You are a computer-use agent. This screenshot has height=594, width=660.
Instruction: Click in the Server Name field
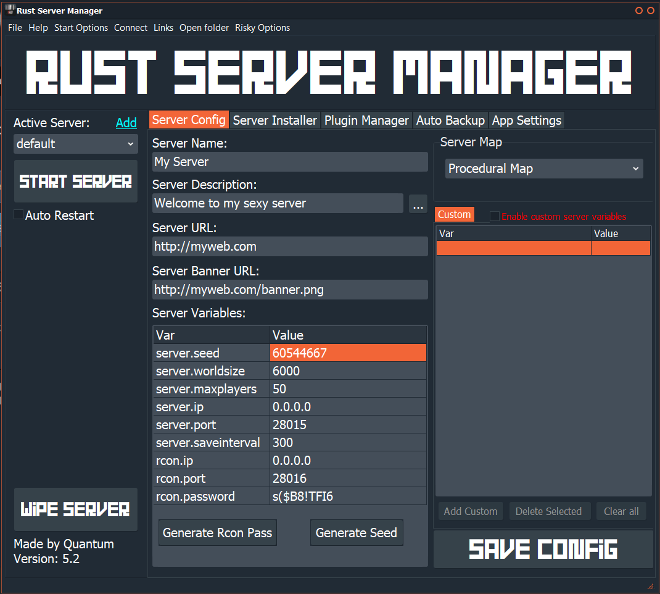(290, 162)
